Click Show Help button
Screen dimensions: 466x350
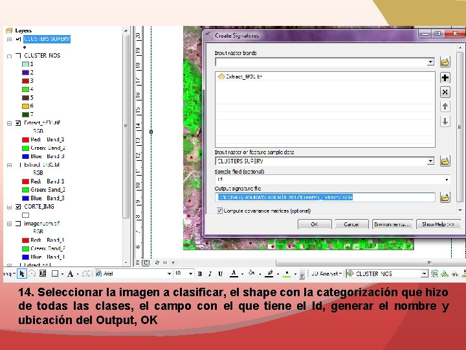pos(438,224)
